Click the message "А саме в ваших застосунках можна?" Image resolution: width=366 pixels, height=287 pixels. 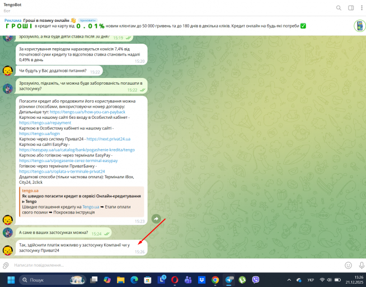63,233
